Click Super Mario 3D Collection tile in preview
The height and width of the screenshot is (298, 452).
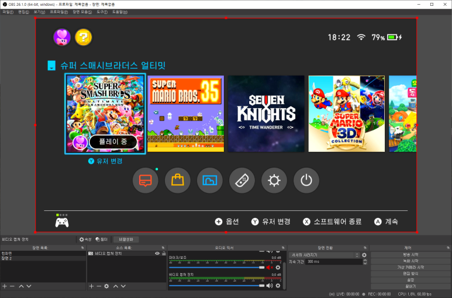[347, 114]
